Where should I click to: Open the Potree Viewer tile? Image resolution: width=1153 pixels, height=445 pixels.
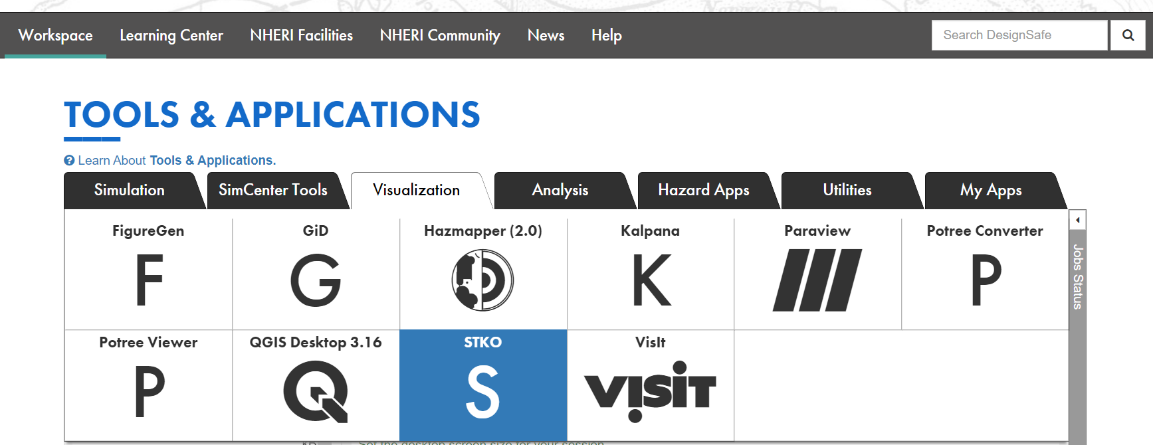pos(148,391)
